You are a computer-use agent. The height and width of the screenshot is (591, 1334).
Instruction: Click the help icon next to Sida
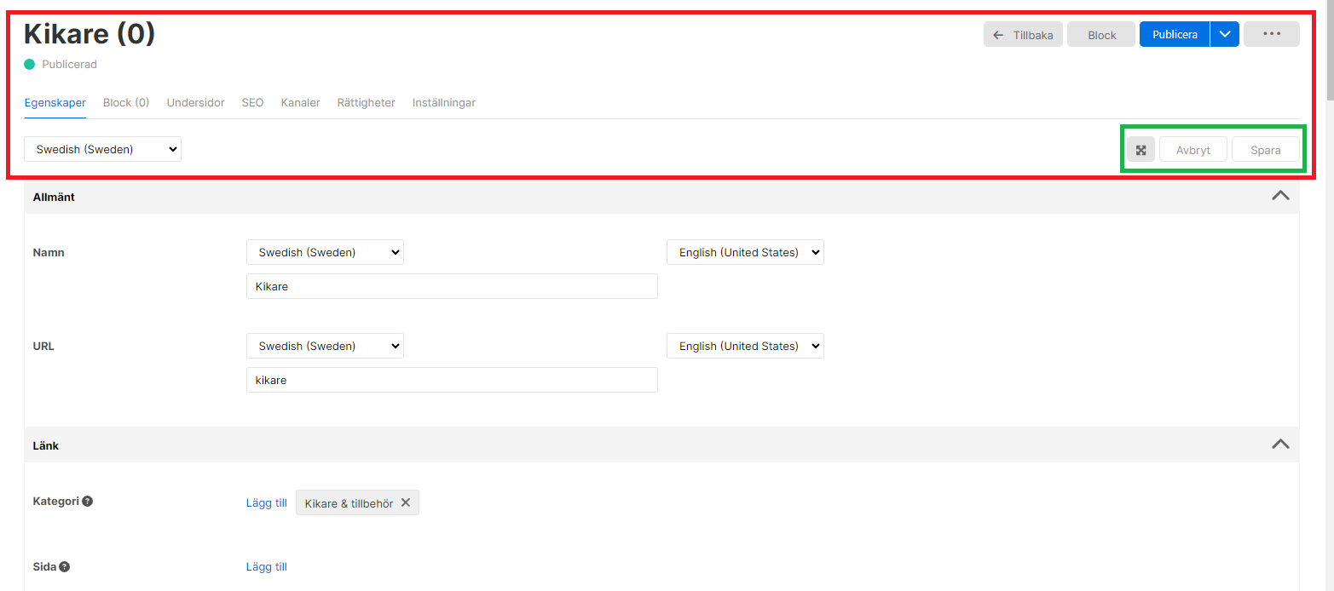pyautogui.click(x=65, y=566)
